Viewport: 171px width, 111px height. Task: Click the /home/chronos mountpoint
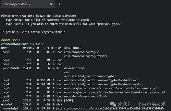74,68
